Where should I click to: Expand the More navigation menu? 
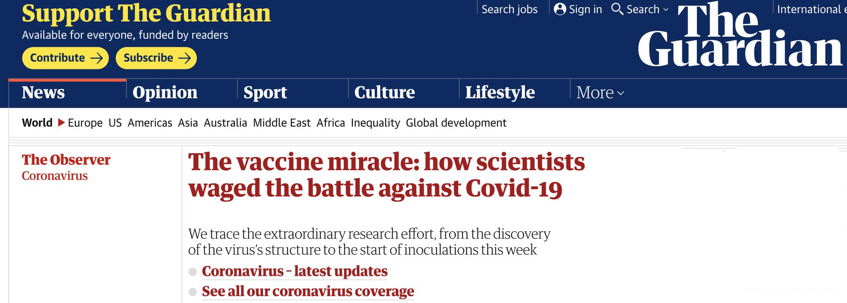pos(600,92)
